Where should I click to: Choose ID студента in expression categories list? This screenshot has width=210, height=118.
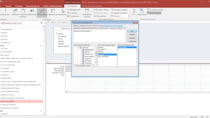pyautogui.click(x=102, y=49)
